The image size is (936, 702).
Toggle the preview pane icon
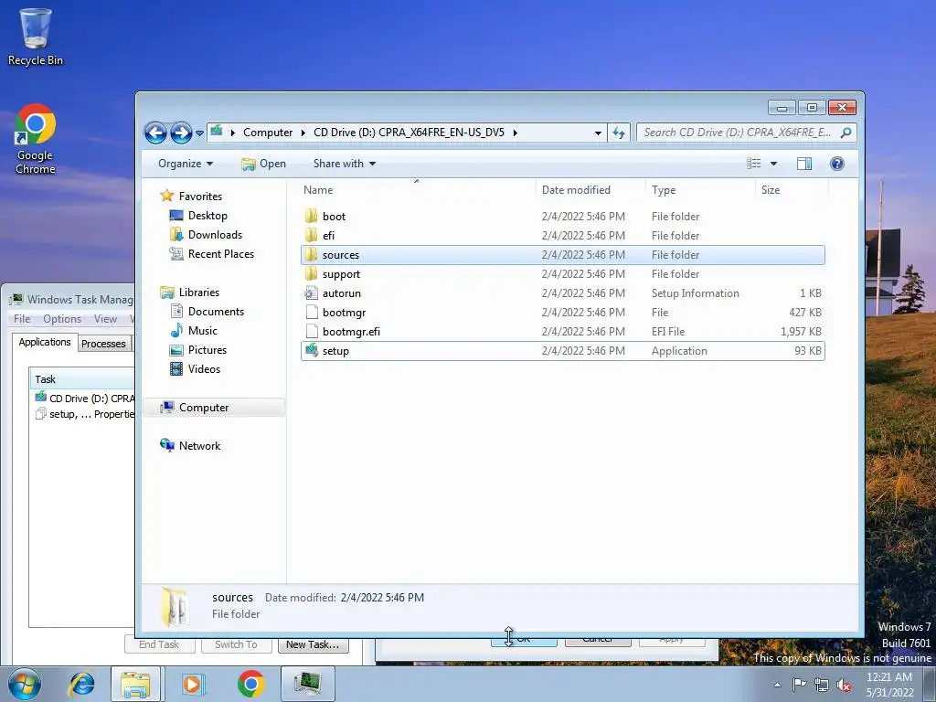[x=804, y=164]
